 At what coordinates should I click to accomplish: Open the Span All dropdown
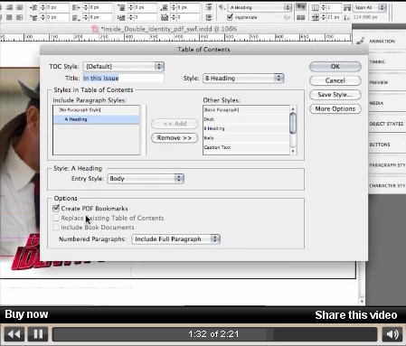pyautogui.click(x=370, y=7)
